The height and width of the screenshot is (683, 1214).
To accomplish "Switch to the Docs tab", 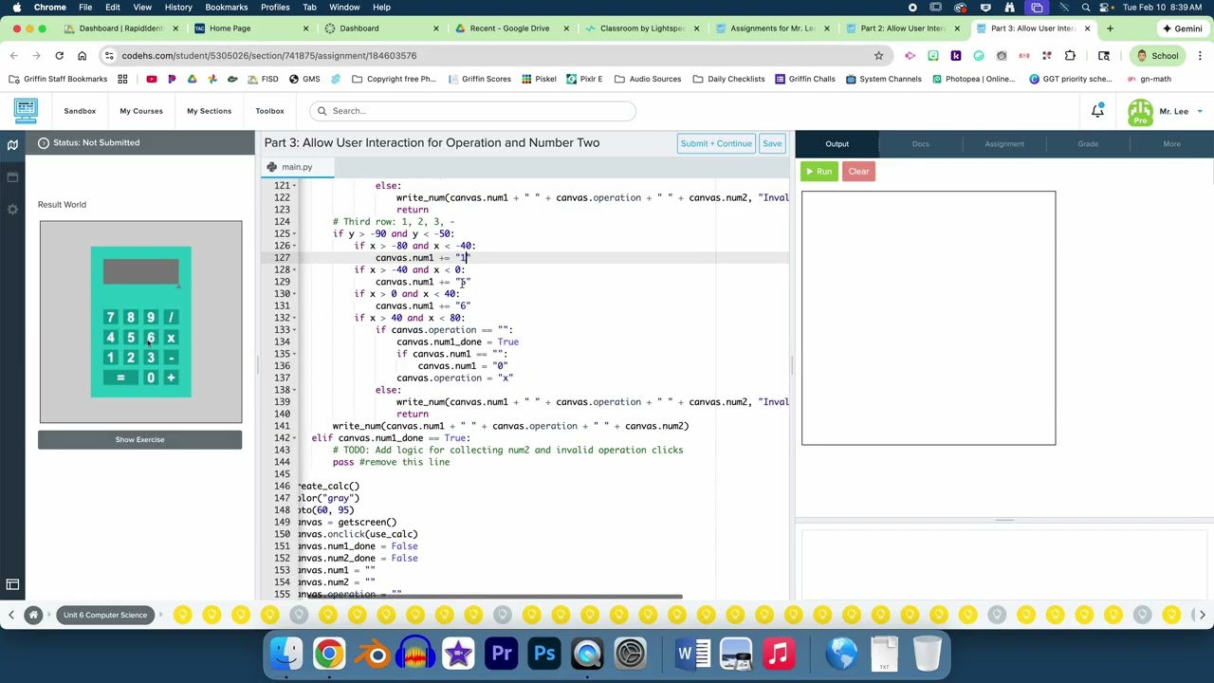I will click(920, 144).
